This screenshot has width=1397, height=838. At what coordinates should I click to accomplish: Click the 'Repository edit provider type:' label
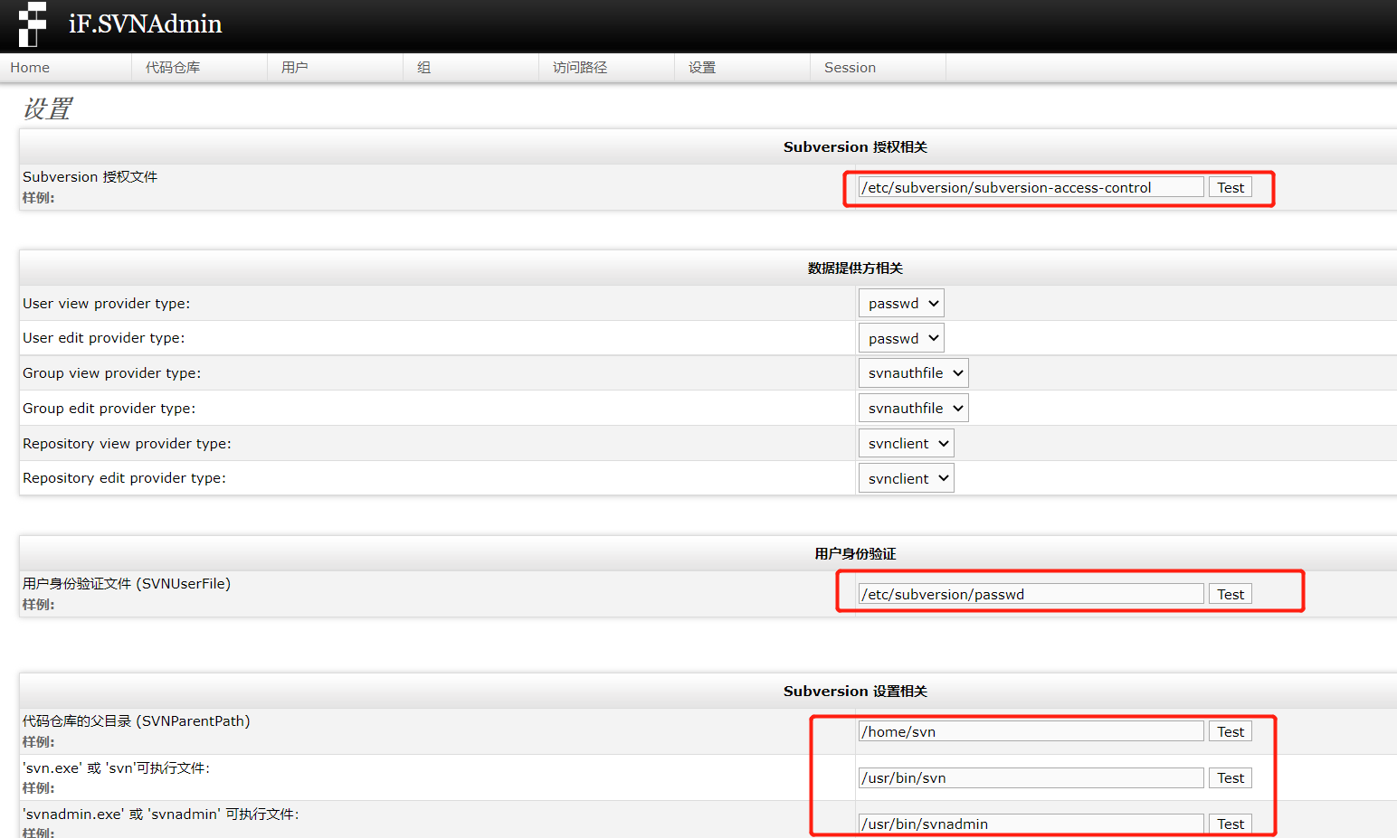(125, 478)
